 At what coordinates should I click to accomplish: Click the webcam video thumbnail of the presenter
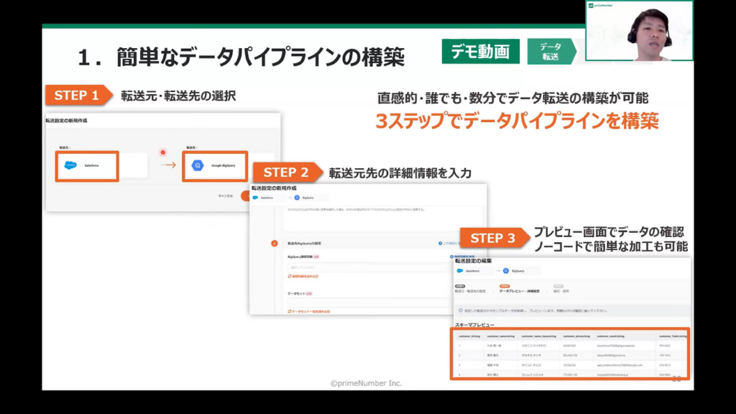pos(639,32)
